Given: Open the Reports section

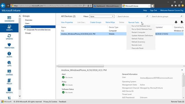Looking at the screenshot, I should pos(9,90).
